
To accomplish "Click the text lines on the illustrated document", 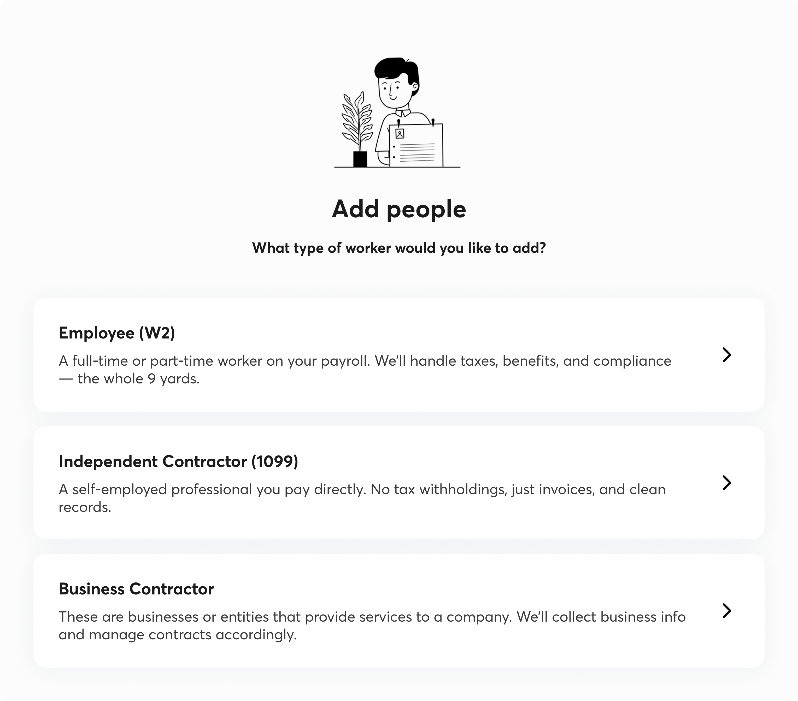I will click(x=417, y=152).
